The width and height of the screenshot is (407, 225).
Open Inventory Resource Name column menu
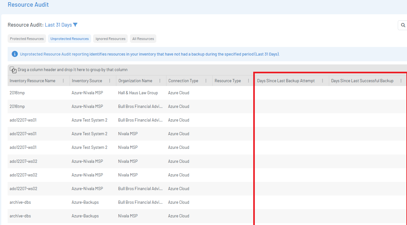click(x=63, y=81)
